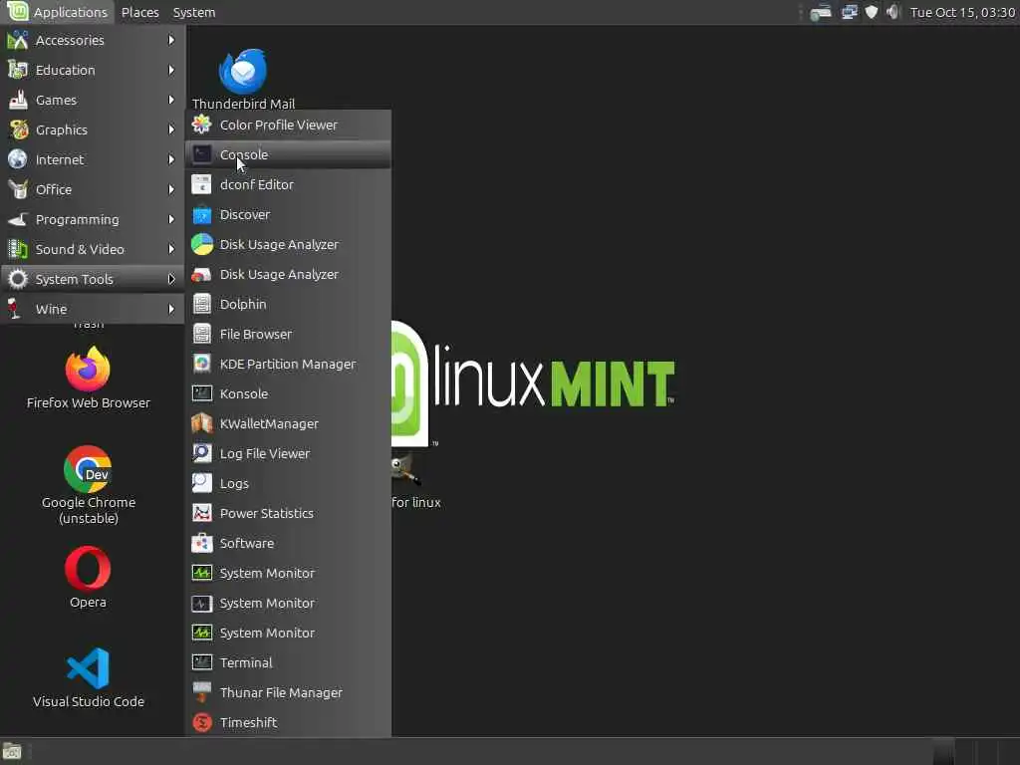
Task: Click the shield tray icon
Action: (x=871, y=12)
